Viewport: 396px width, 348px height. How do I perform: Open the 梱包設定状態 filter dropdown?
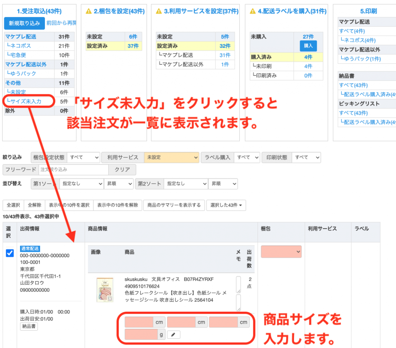click(x=84, y=157)
